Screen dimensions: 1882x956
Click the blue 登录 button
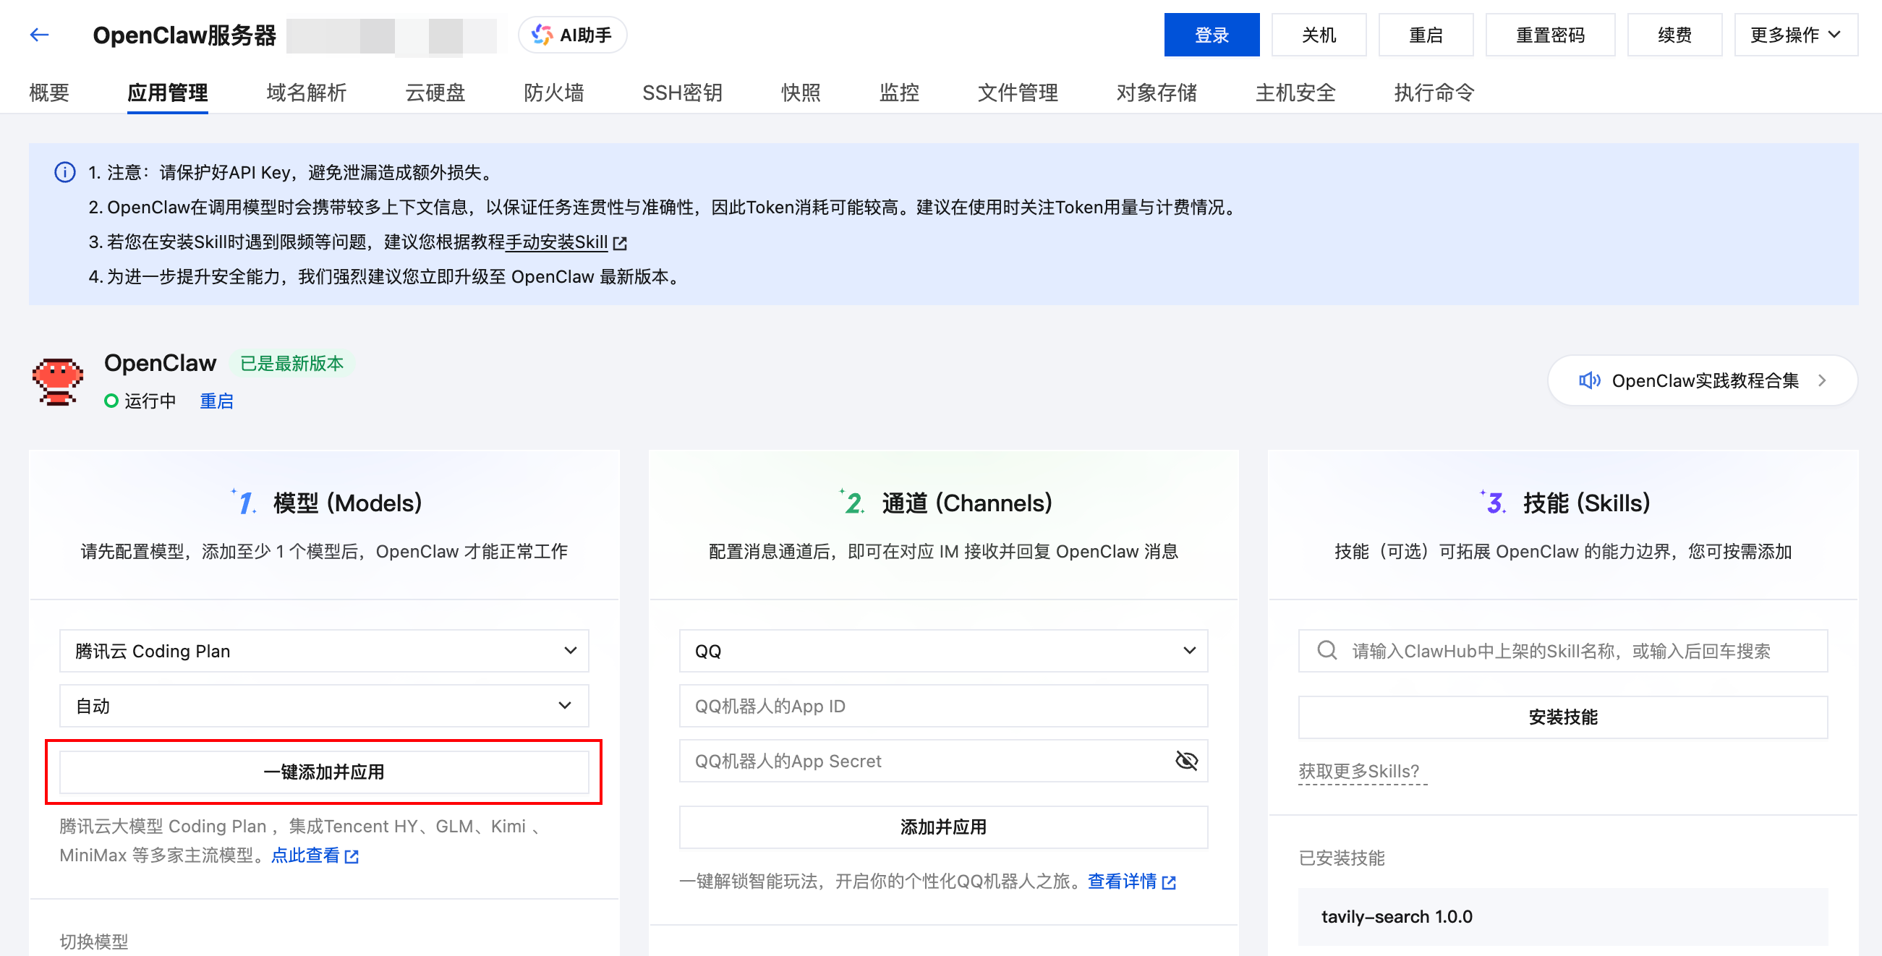pyautogui.click(x=1211, y=34)
